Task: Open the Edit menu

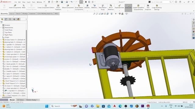Action: [19, 2]
